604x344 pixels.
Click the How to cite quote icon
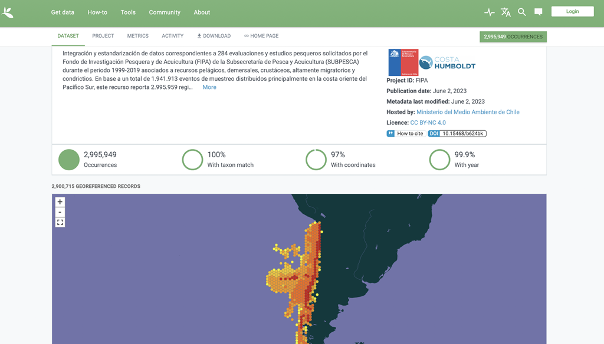[x=390, y=134]
